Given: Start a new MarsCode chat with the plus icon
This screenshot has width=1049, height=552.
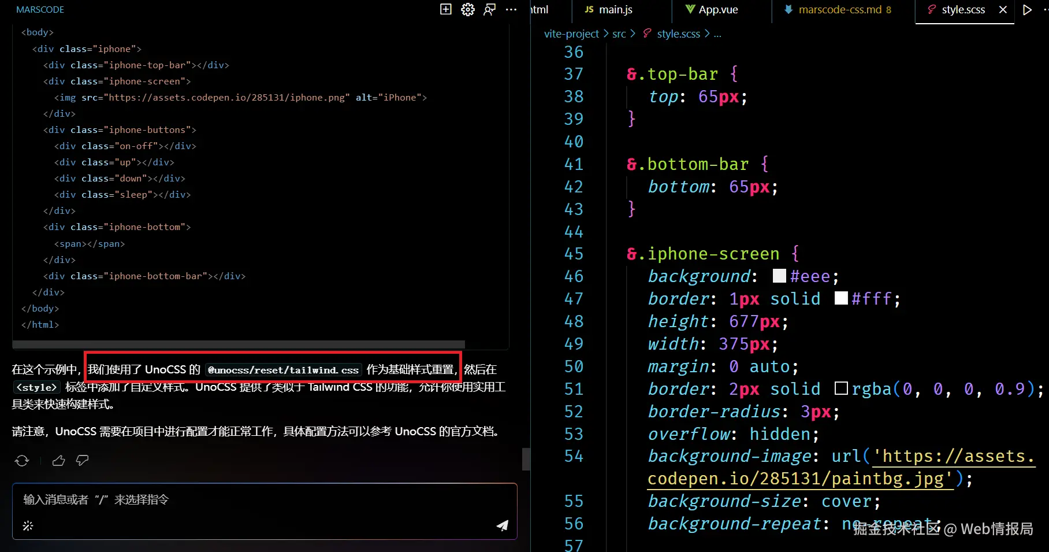Looking at the screenshot, I should (446, 9).
